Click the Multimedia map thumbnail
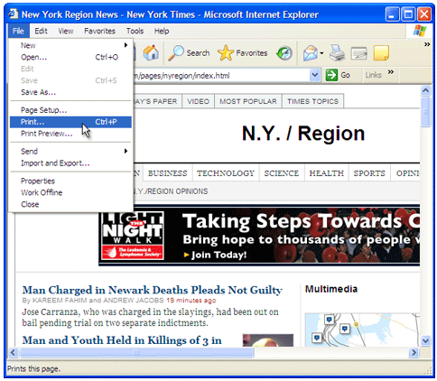This screenshot has width=437, height=381. [x=362, y=330]
